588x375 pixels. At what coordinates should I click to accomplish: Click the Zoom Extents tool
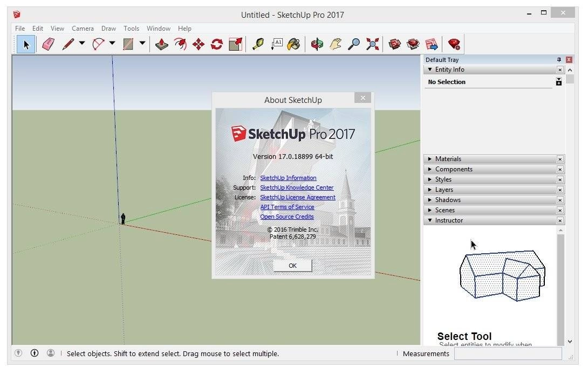point(372,45)
